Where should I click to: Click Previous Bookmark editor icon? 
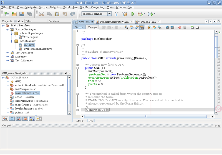[149, 27]
